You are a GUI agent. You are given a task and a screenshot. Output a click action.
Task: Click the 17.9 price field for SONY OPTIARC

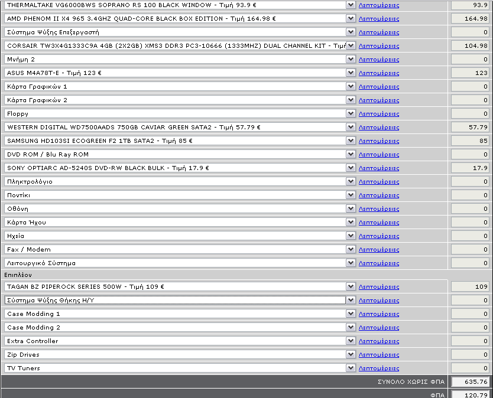click(470, 168)
